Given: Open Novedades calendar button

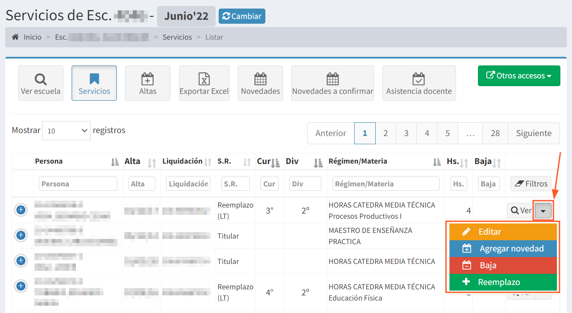Looking at the screenshot, I should (x=260, y=83).
